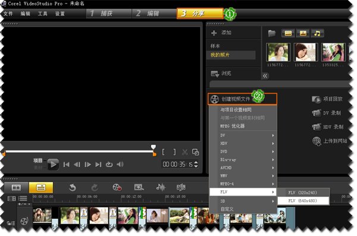This screenshot has height=236, width=357.
Task: Select the 样本 library folder
Action: point(215,46)
